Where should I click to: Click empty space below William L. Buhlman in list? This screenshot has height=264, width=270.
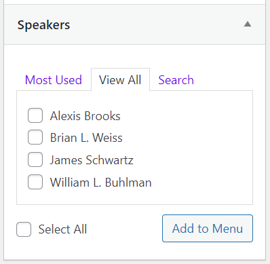click(134, 197)
